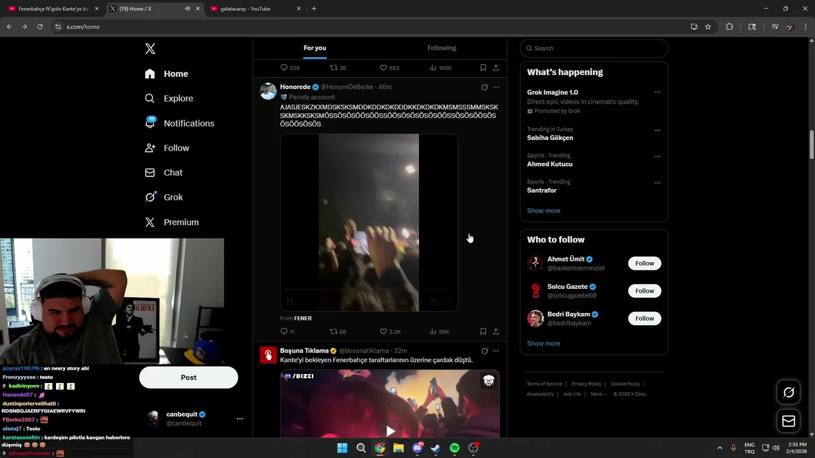Open the floating Grok button

[788, 392]
